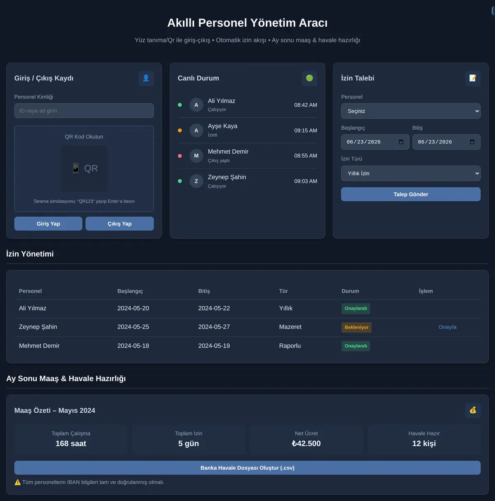Click the person icon in Giriş / Çıkış Kaydı

pos(146,78)
